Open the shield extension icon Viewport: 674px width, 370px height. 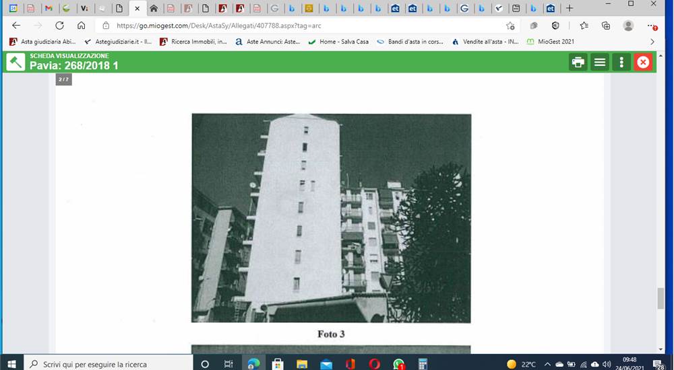click(x=555, y=26)
